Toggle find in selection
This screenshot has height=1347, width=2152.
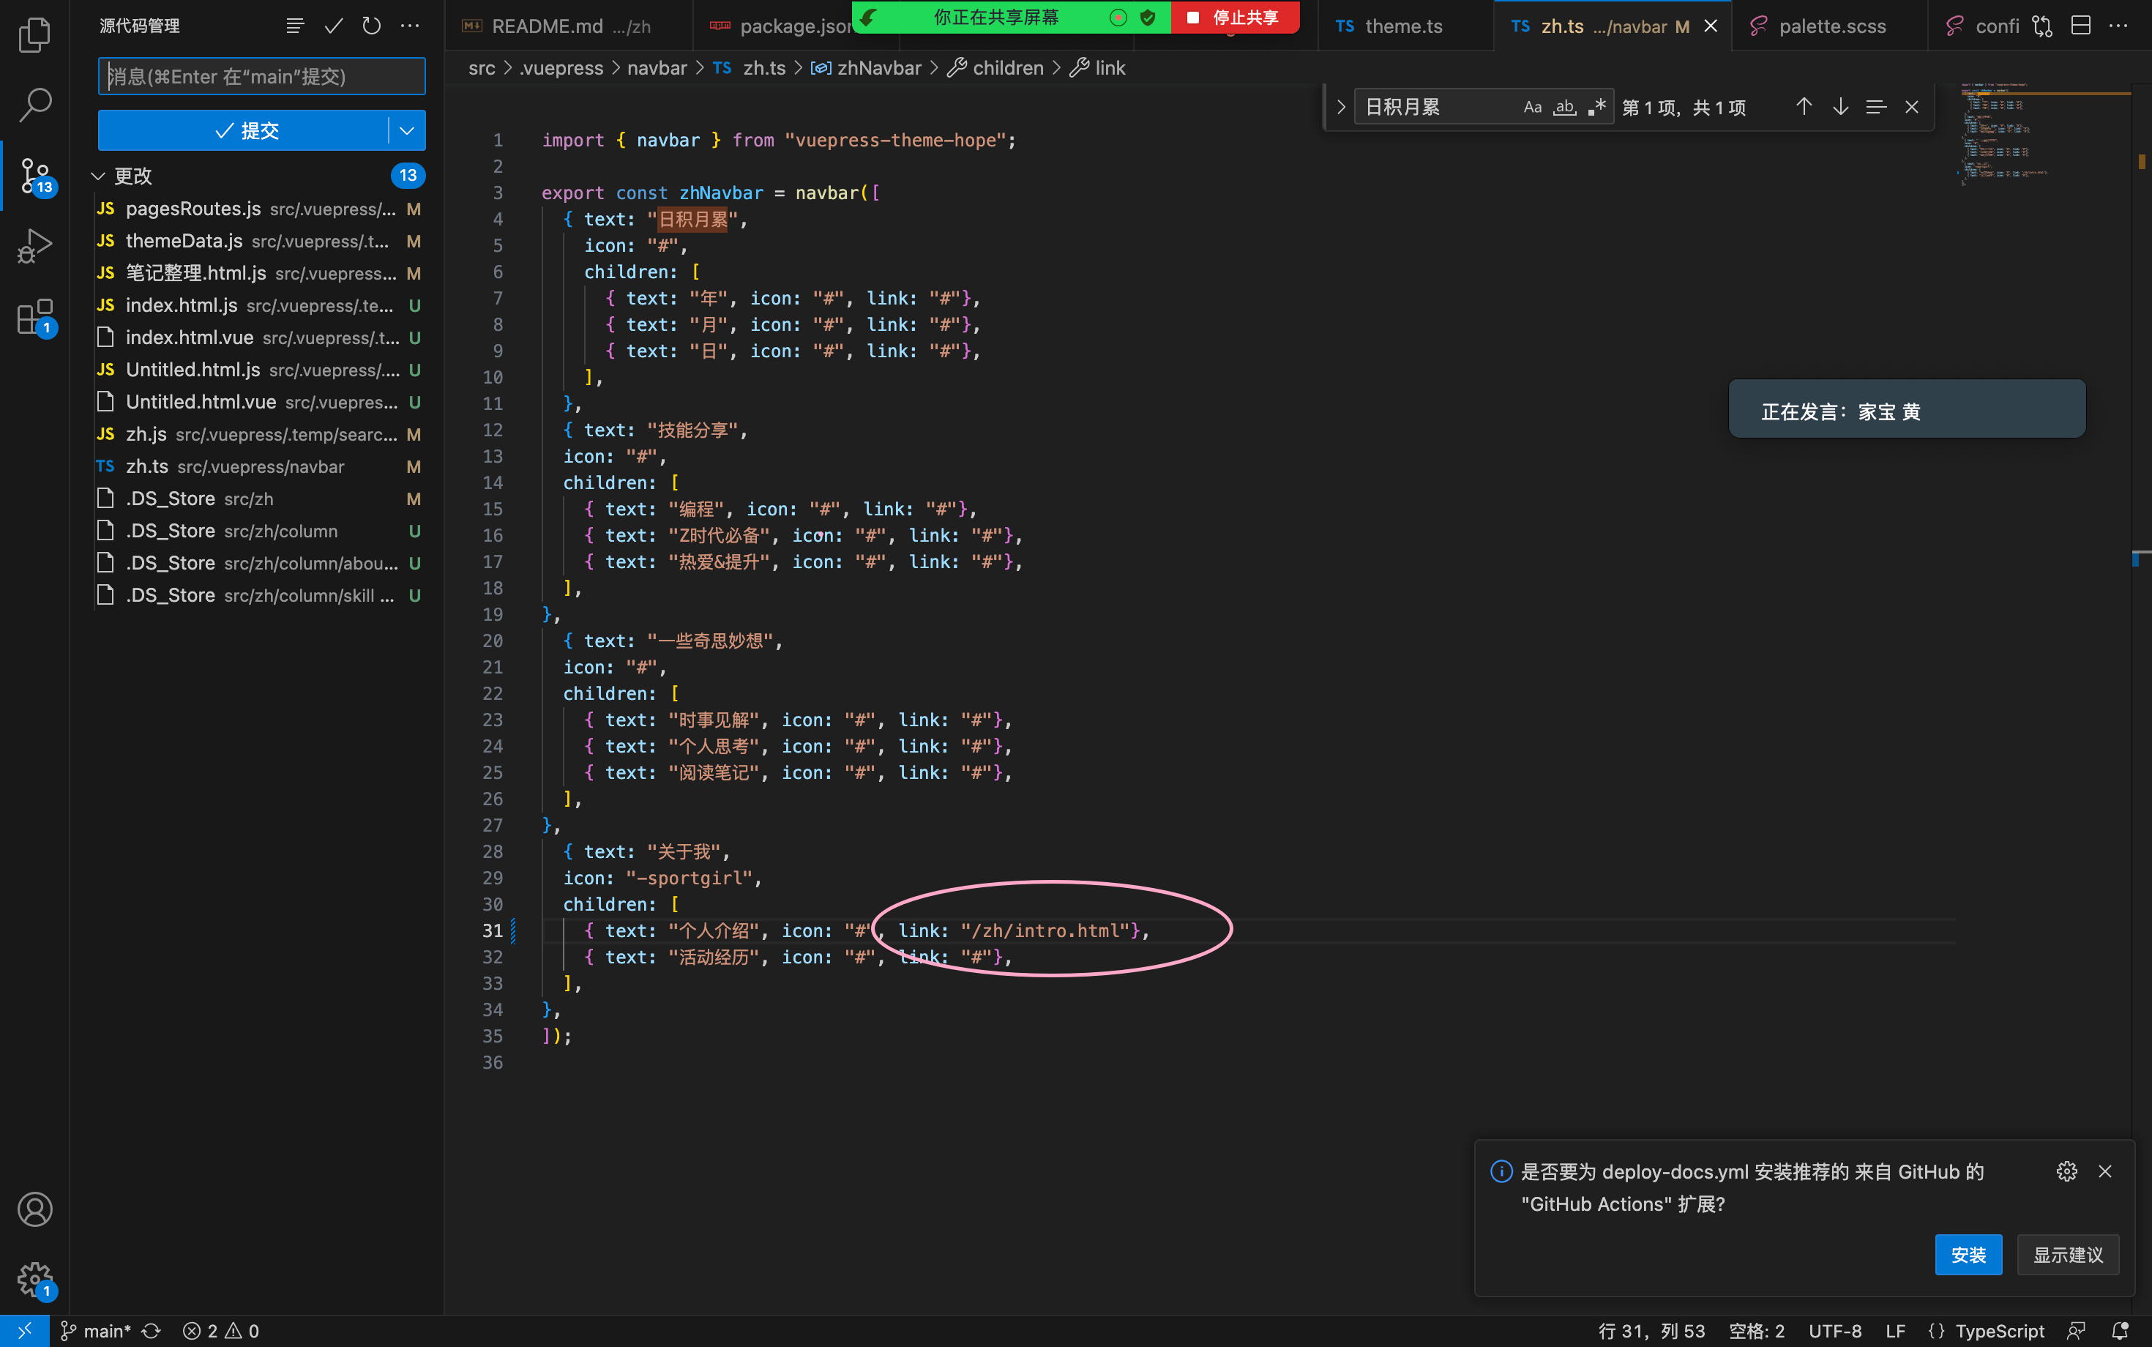1876,107
